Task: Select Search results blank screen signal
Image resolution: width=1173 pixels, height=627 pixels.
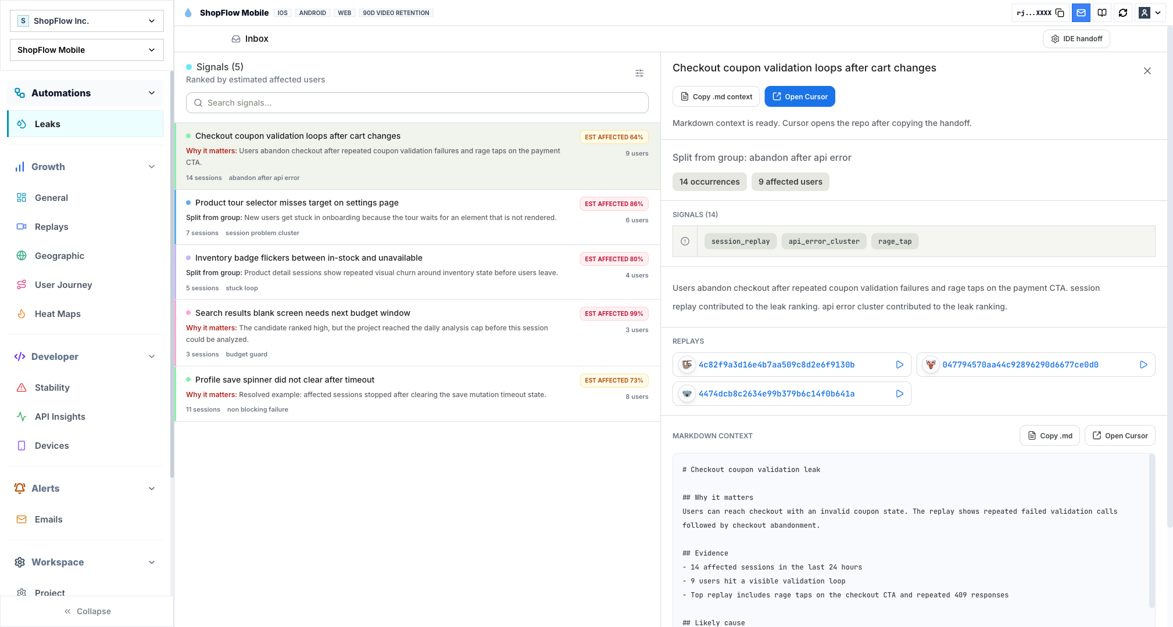Action: pos(417,333)
